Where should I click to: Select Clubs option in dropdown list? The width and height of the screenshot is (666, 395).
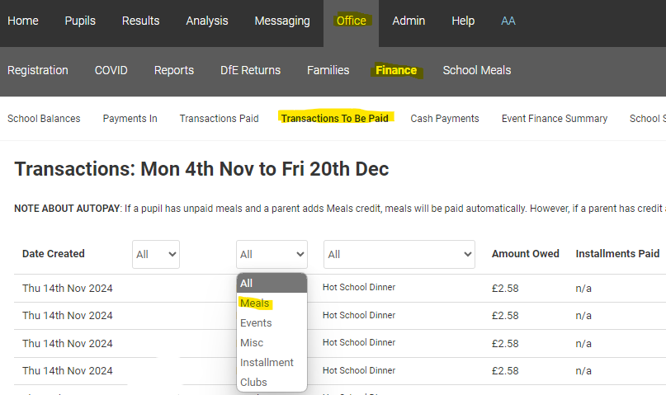[x=253, y=383]
